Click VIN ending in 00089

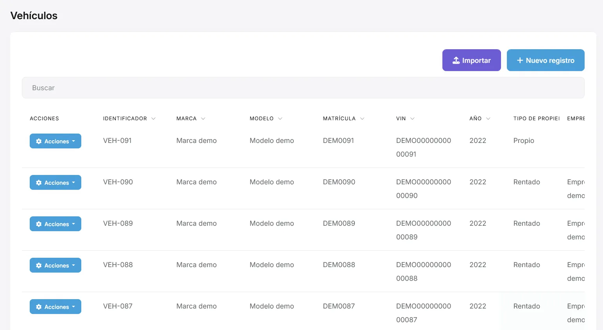coord(424,230)
